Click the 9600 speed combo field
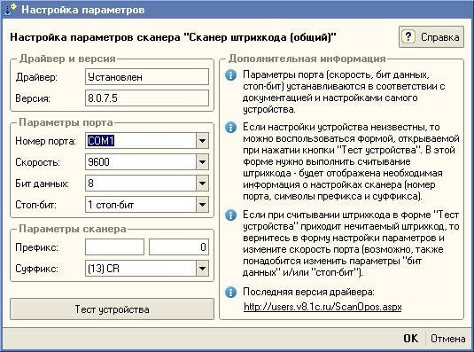 point(141,162)
